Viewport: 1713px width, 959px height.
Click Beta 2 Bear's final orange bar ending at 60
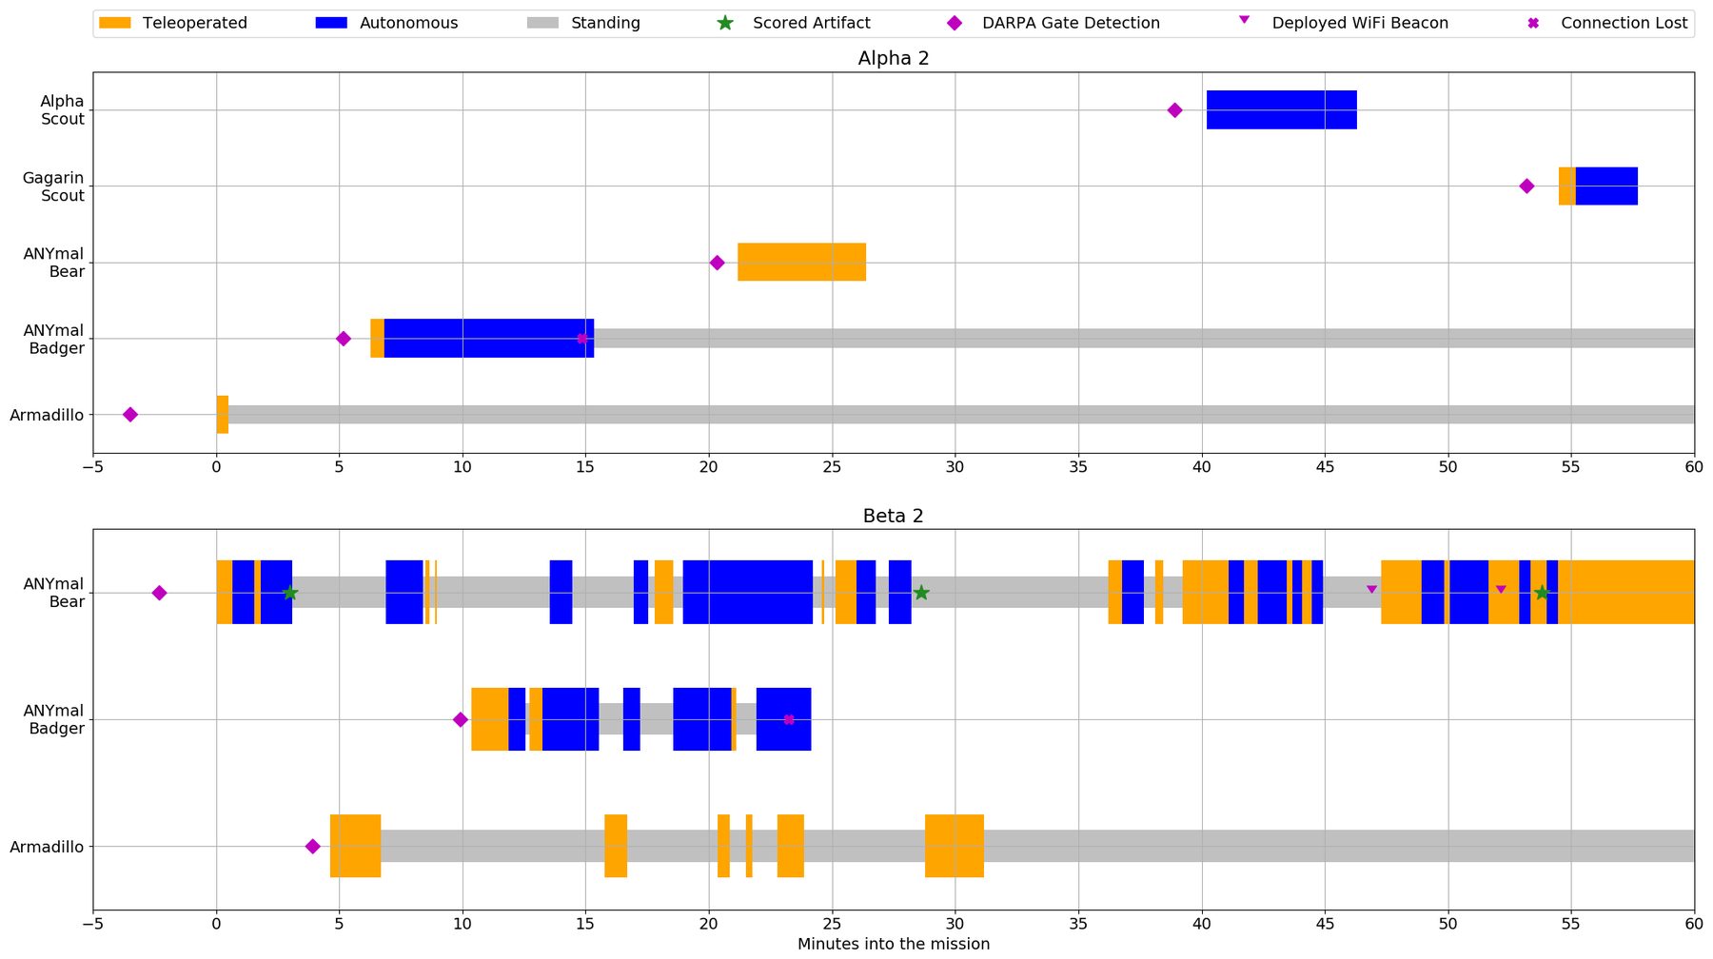coord(1626,592)
